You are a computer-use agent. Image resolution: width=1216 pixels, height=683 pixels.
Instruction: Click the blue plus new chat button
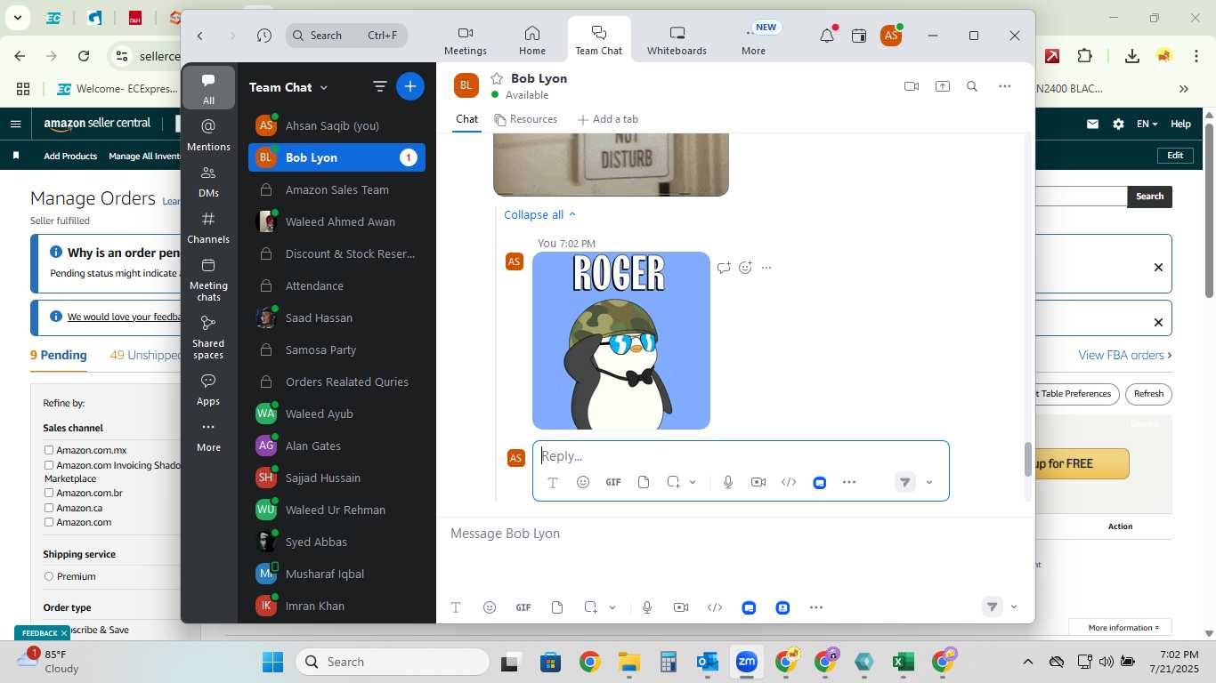[410, 86]
